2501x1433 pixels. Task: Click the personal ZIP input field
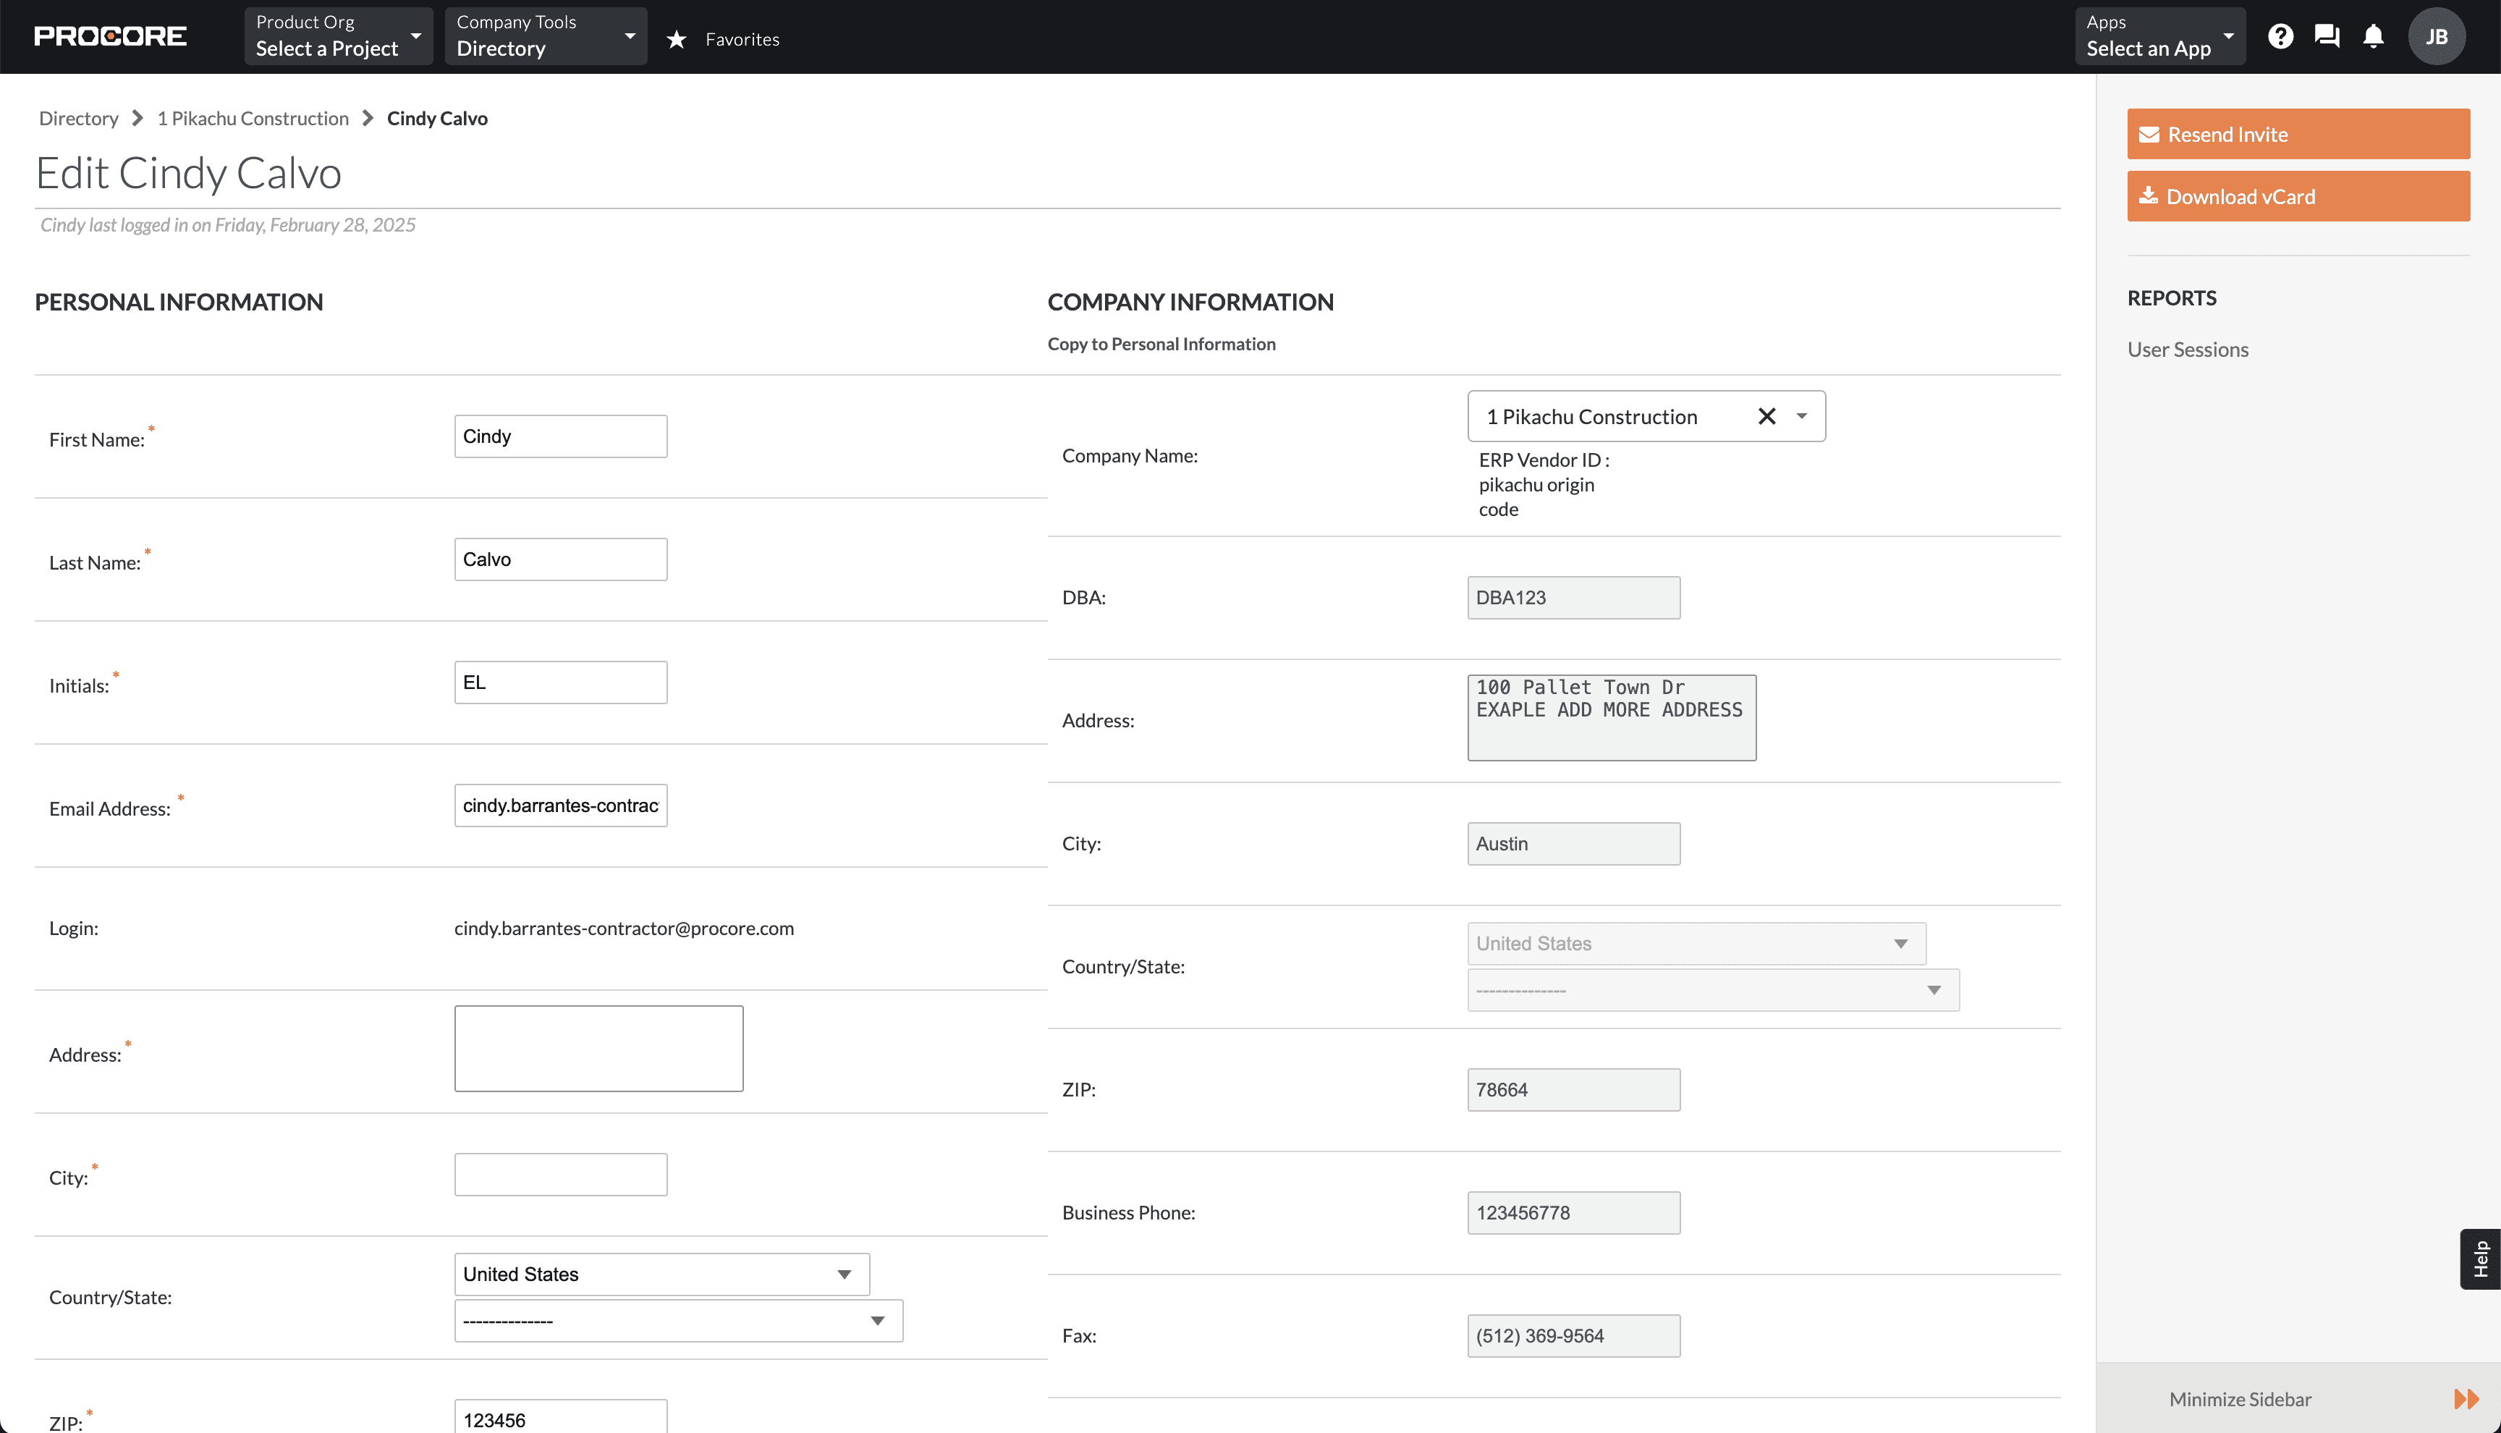(561, 1417)
